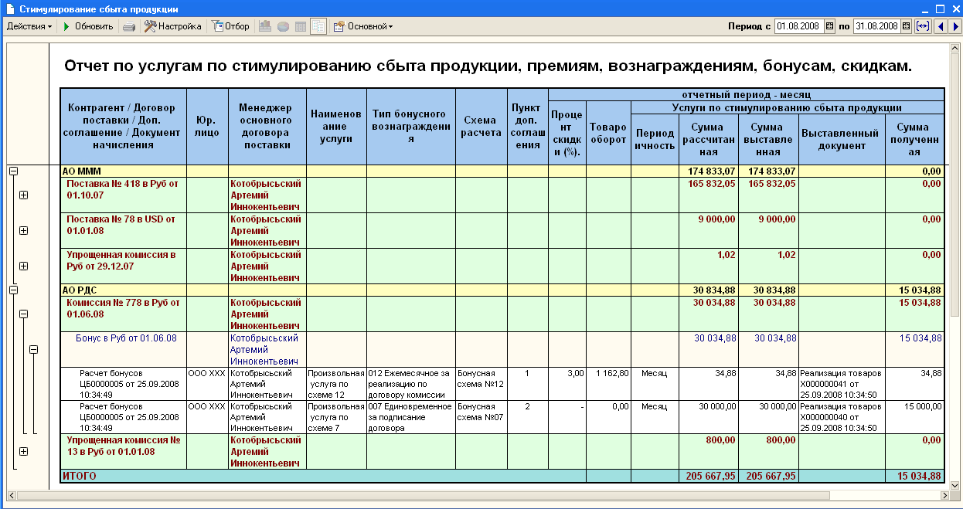963x509 pixels.
Task: Click the Юр. лицо column header
Action: pos(207,127)
